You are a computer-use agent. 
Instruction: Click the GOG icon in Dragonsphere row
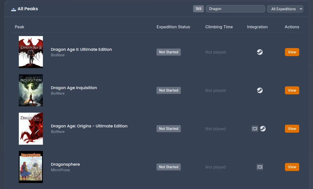point(260,167)
